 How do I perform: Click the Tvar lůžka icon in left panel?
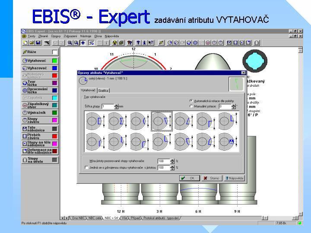25,83
